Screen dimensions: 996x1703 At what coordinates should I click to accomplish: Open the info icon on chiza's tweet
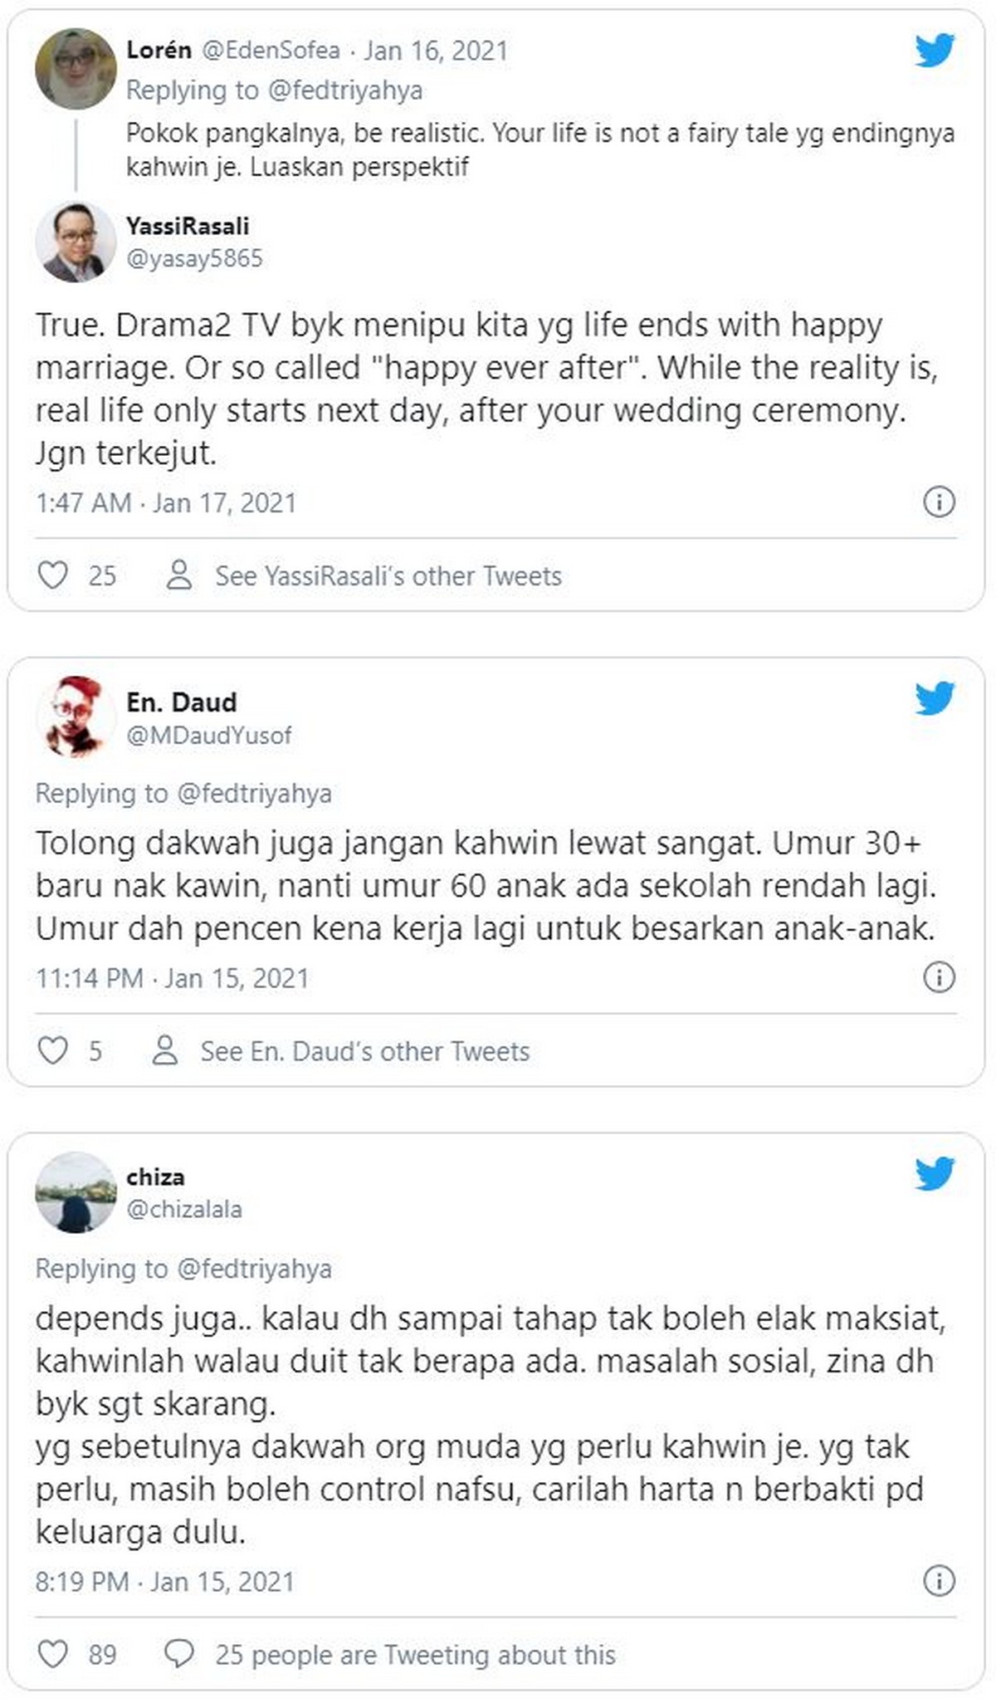tap(939, 1580)
